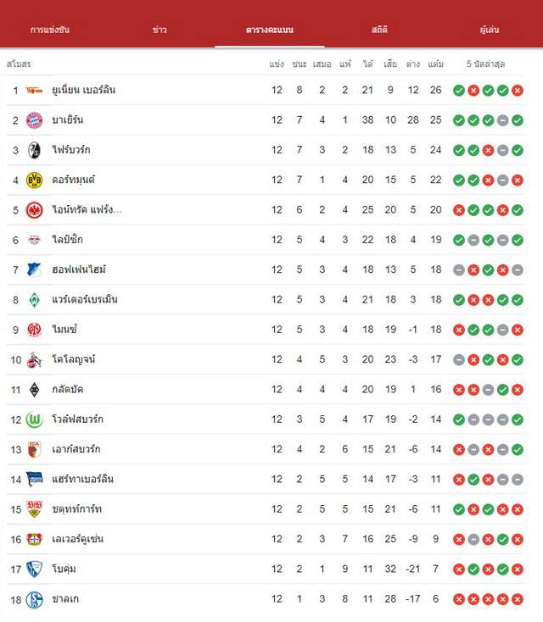Open the ตารางคะแนน standings tab
The image size is (543, 622).
[270, 30]
